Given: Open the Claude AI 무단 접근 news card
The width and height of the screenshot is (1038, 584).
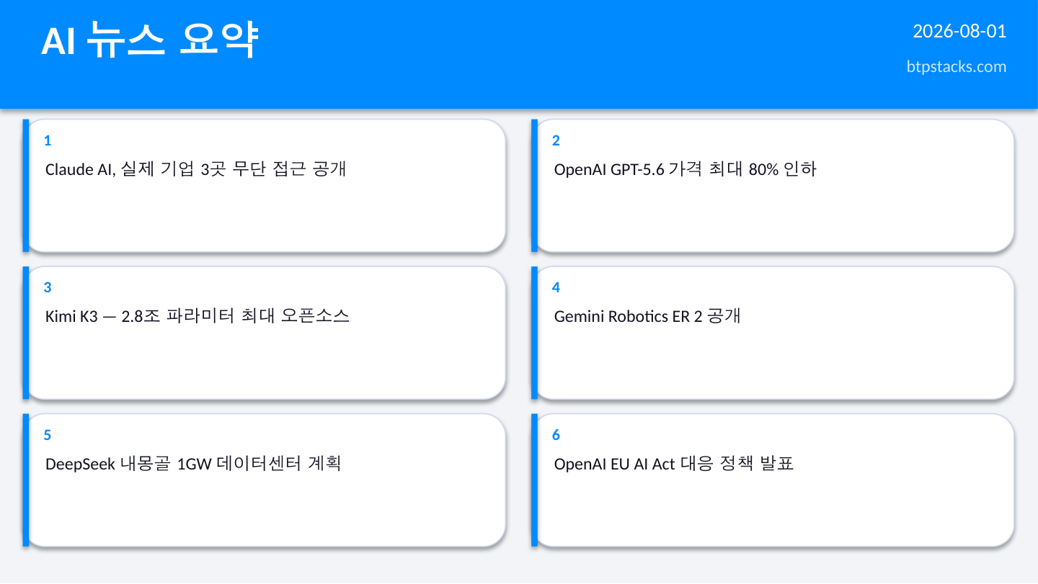Looking at the screenshot, I should click(x=264, y=186).
